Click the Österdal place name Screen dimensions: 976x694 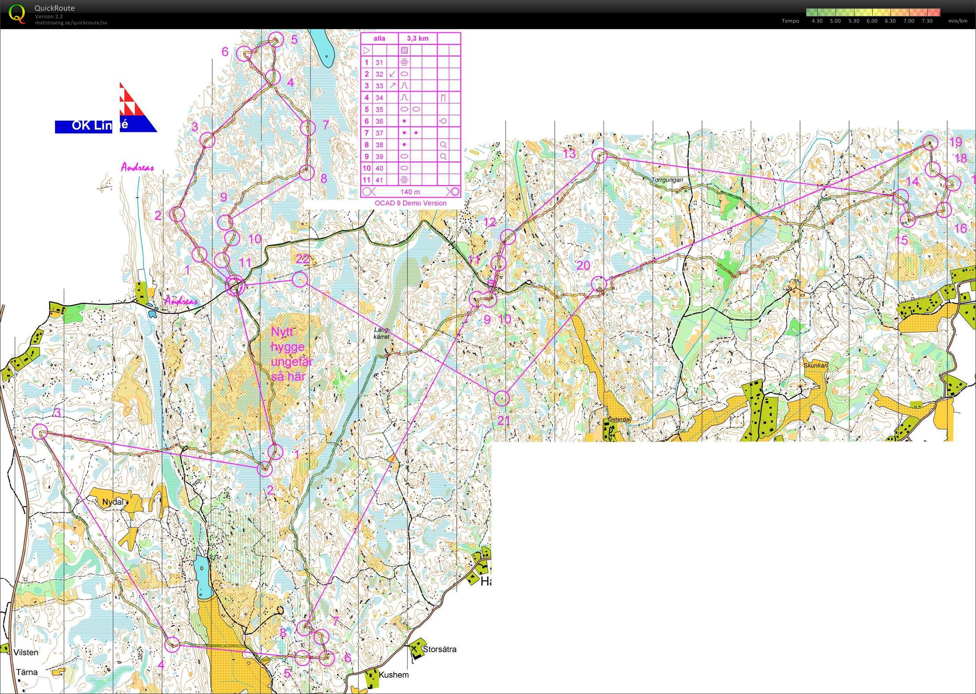[x=619, y=419]
